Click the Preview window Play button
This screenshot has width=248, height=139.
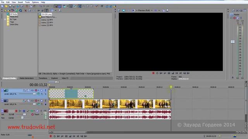165,73
